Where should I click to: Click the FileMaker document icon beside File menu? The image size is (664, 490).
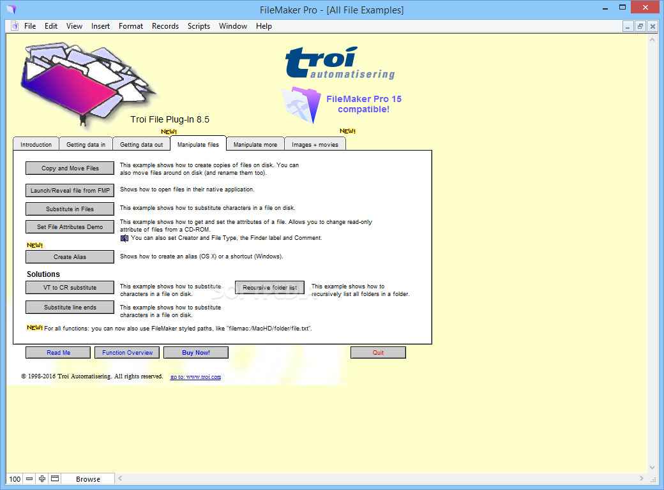(15, 26)
